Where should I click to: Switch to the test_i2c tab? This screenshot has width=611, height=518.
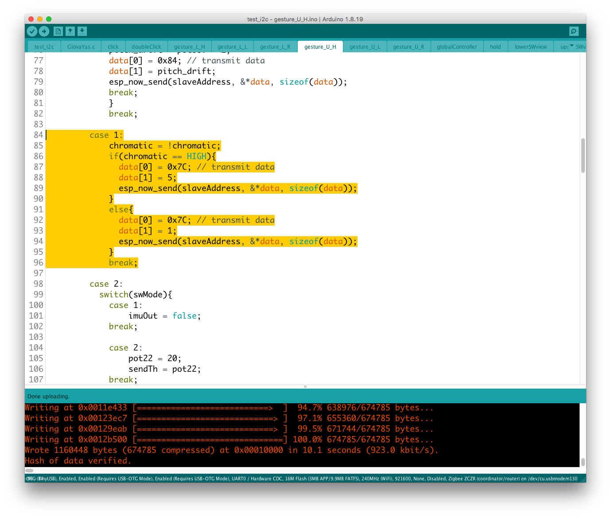click(x=44, y=47)
